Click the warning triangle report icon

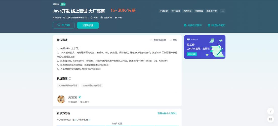tap(171, 40)
